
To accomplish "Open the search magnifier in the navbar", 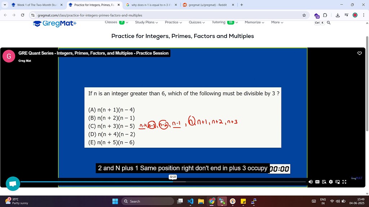I will click(328, 23).
